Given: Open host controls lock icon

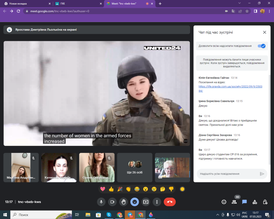Looking at the screenshot, I should click(x=265, y=202).
